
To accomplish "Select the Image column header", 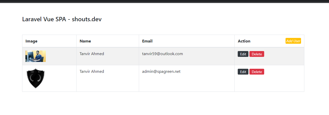I will tap(32, 41).
